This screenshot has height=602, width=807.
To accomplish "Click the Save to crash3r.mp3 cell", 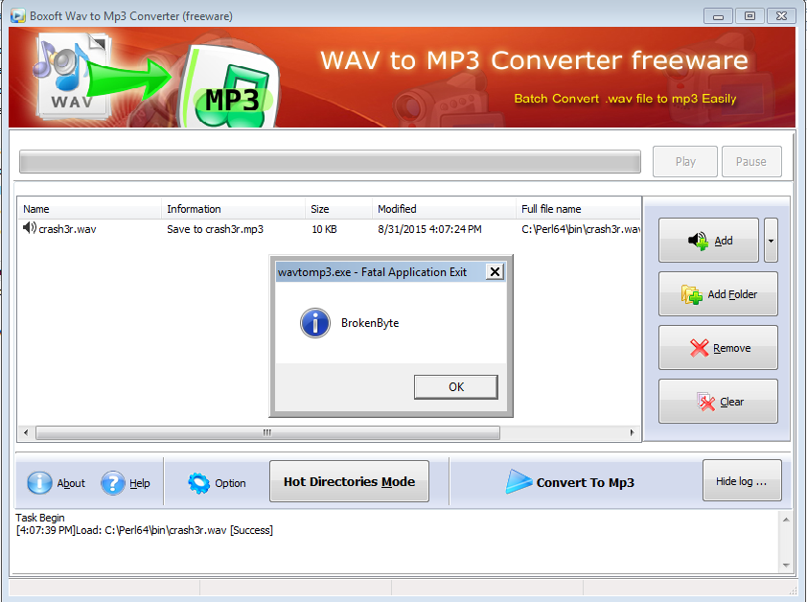I will [x=215, y=229].
